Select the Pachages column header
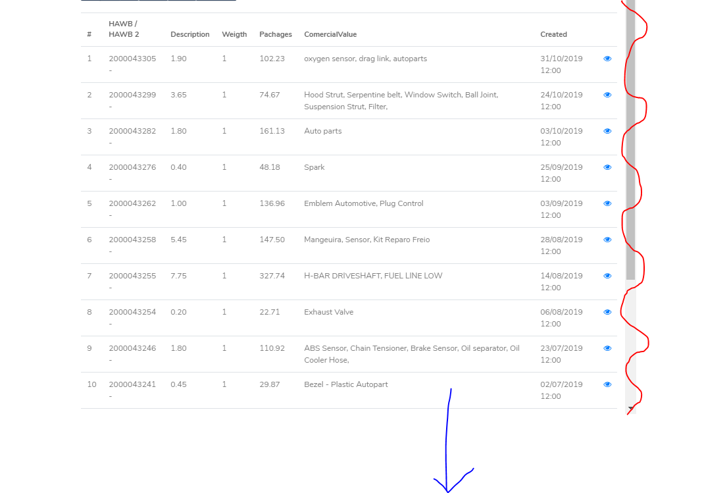This screenshot has height=493, width=704. click(x=275, y=34)
